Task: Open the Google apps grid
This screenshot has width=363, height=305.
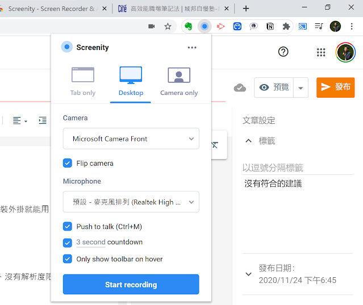Action: pos(321,52)
